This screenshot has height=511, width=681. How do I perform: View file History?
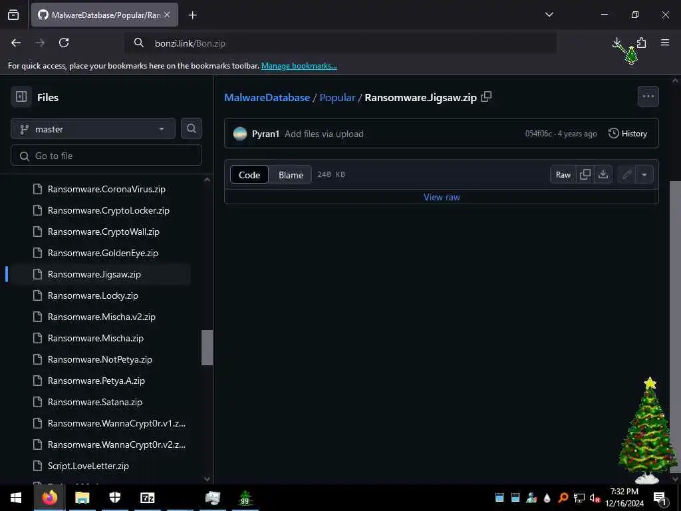tap(628, 133)
